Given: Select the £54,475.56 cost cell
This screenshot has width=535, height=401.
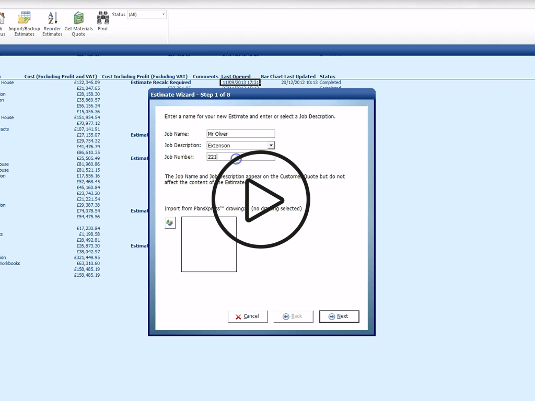Looking at the screenshot, I should [88, 217].
